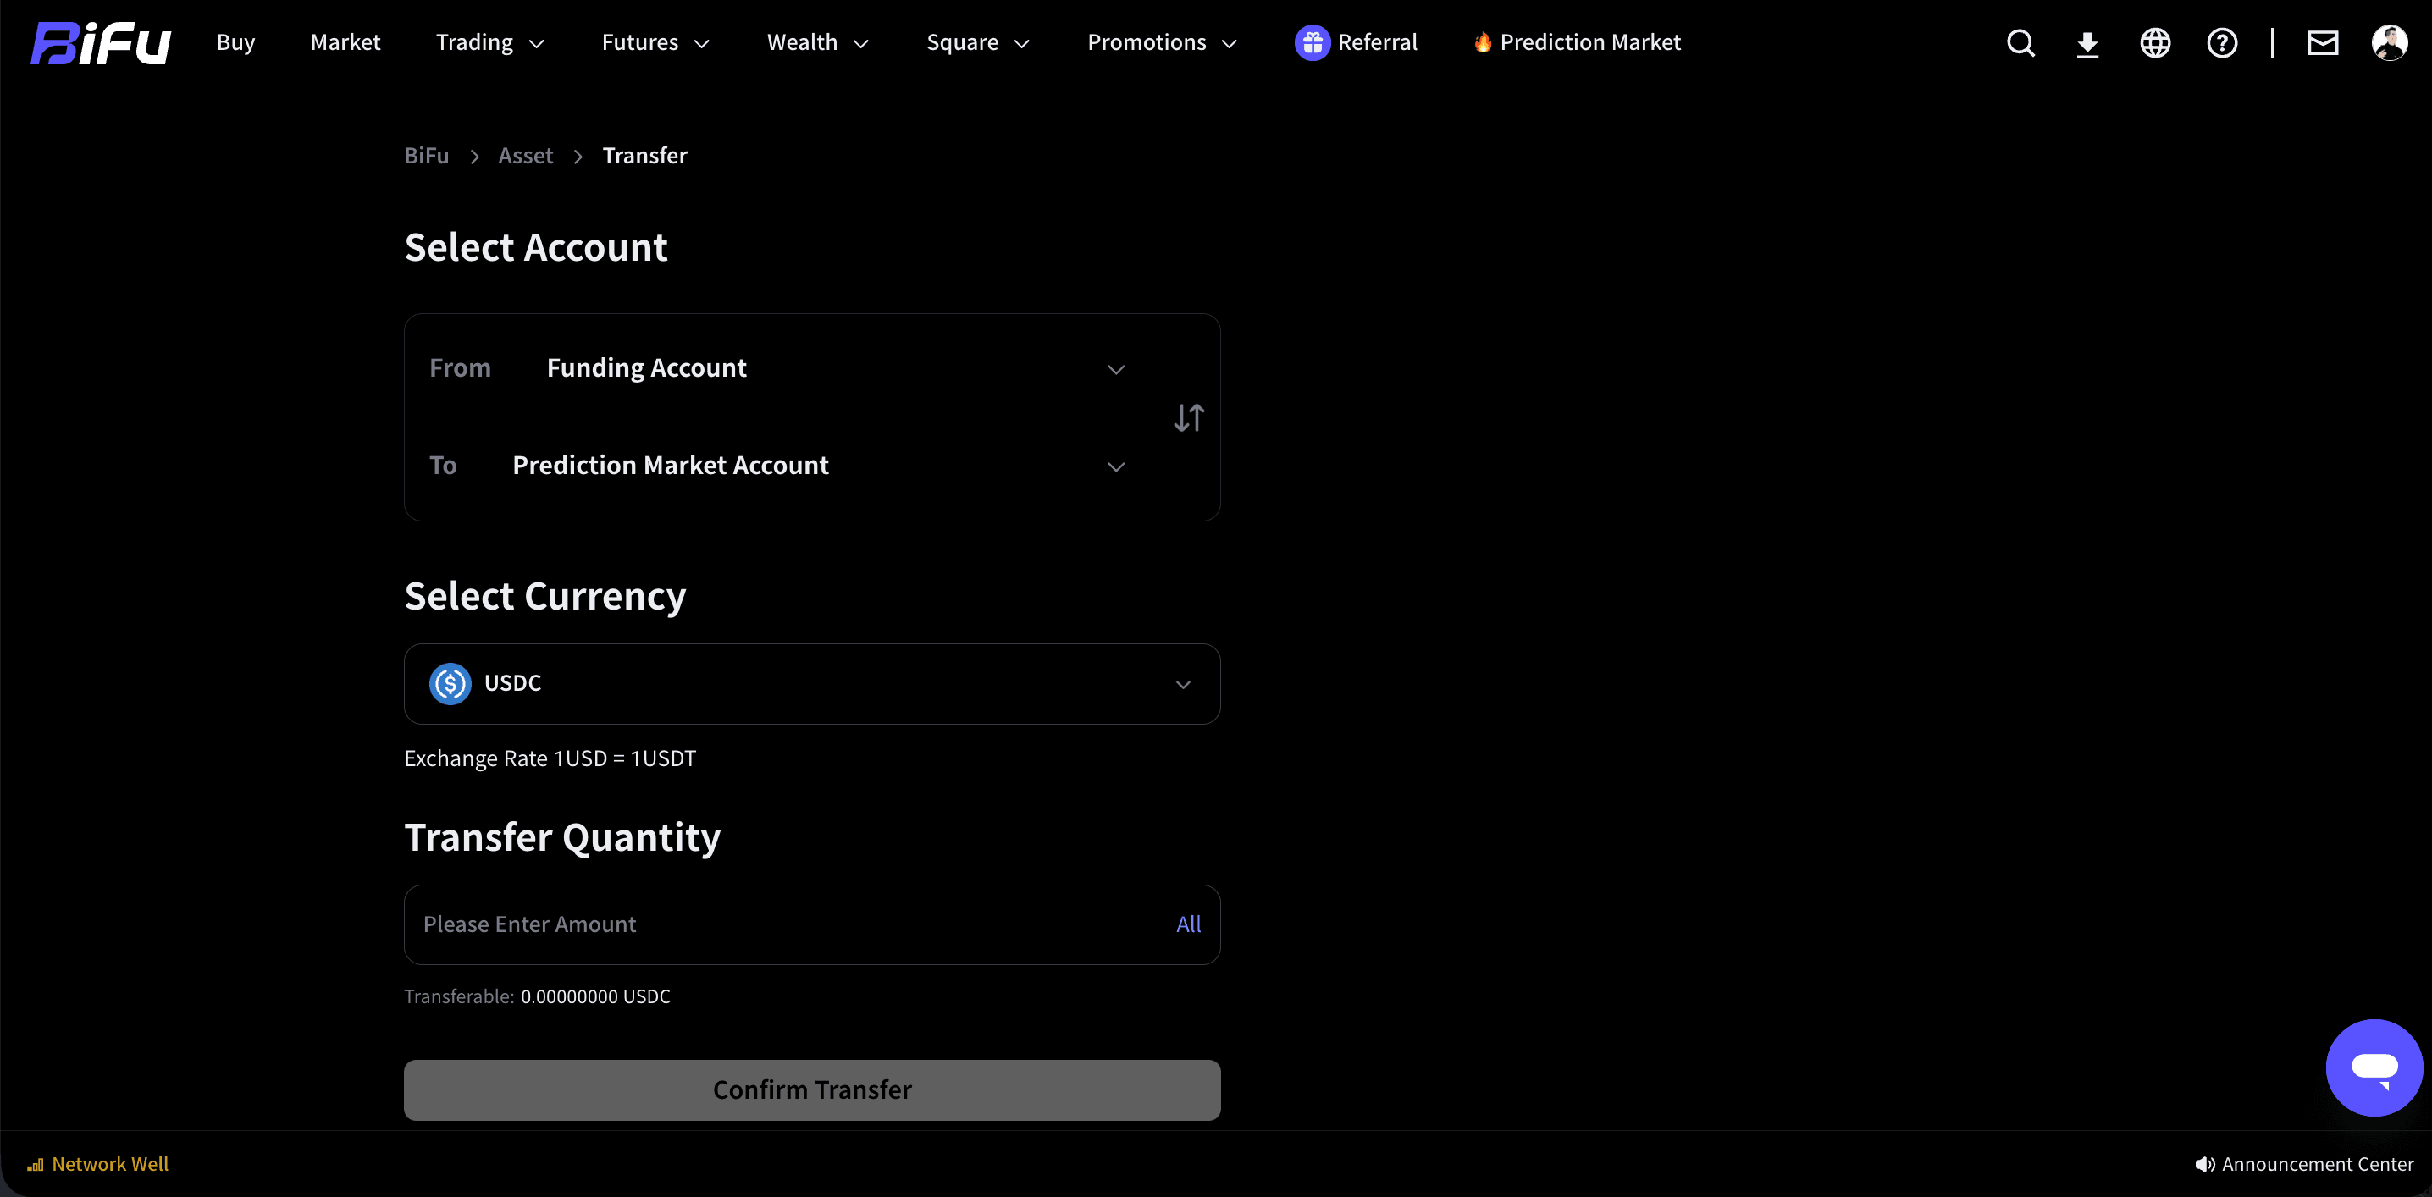Open the help question mark icon
This screenshot has height=1197, width=2432.
(2222, 42)
